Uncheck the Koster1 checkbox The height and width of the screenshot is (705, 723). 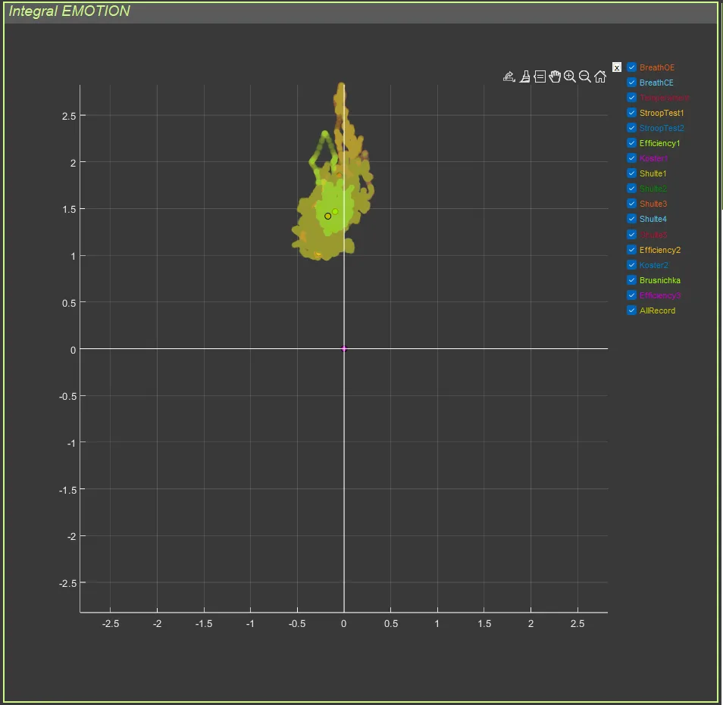pyautogui.click(x=632, y=158)
